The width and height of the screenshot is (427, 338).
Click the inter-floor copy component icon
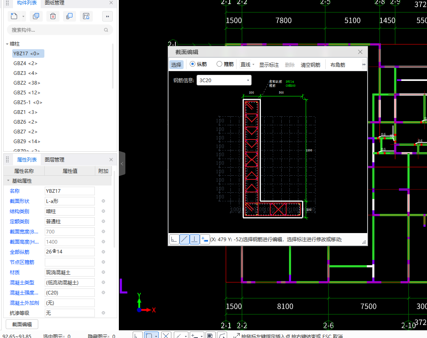tap(70, 16)
